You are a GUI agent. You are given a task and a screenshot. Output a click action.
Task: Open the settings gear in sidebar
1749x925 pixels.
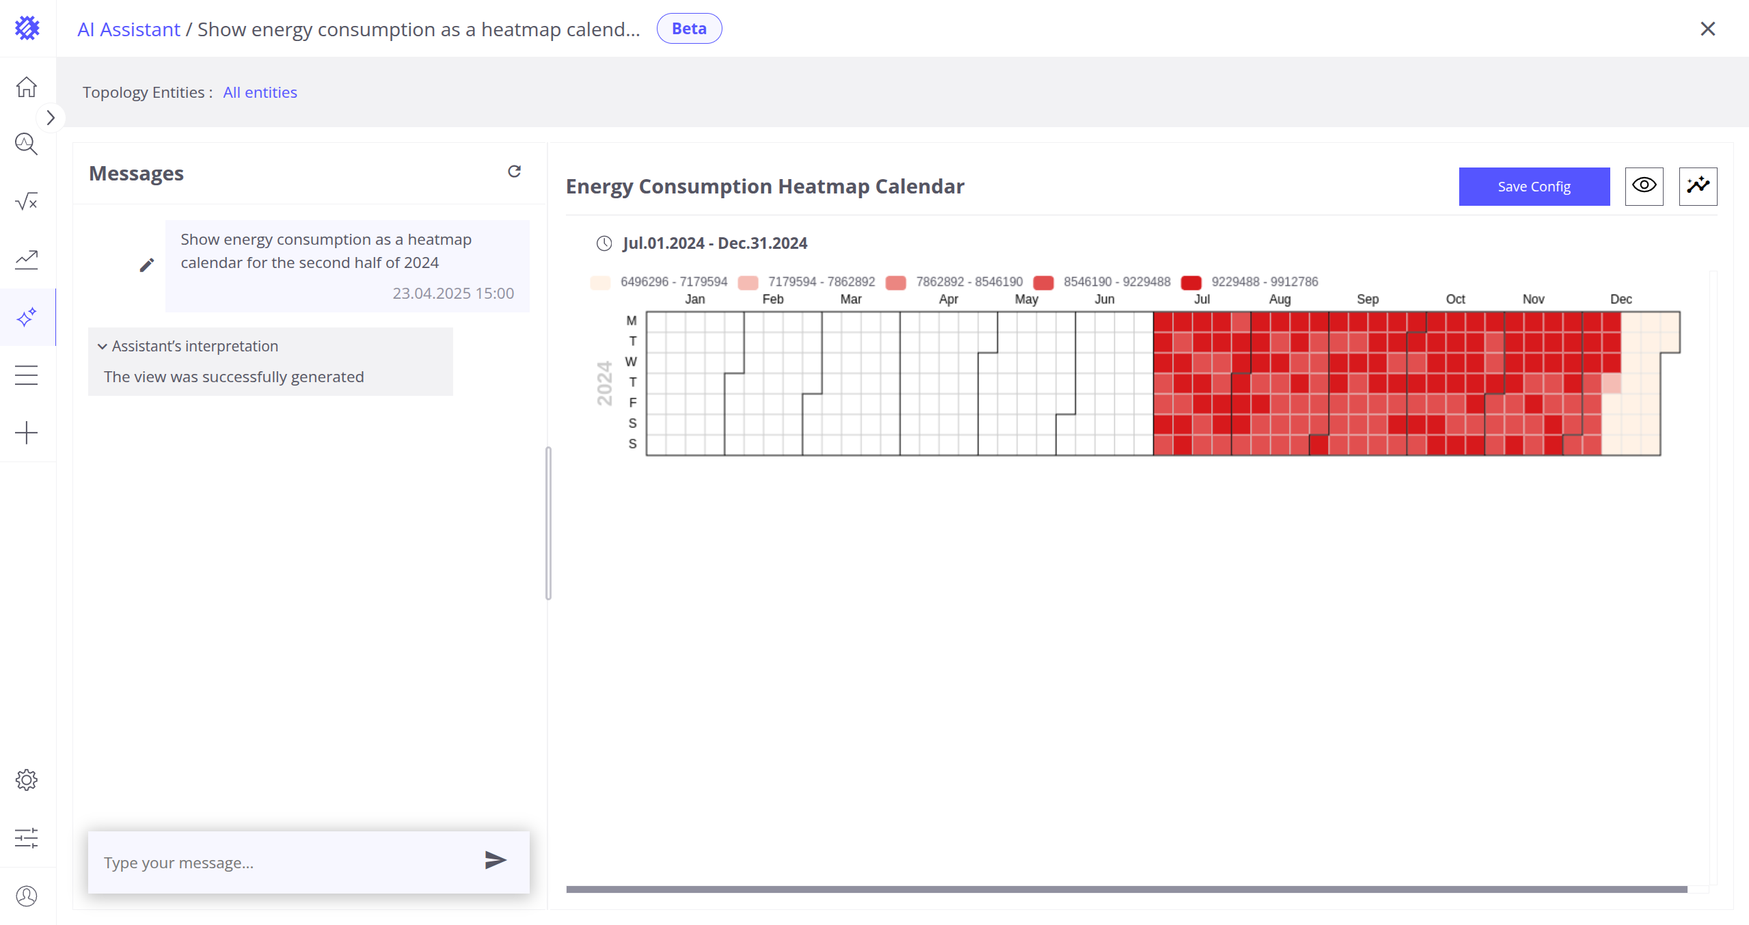click(27, 780)
